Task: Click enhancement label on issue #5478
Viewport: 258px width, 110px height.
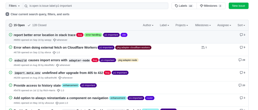Action: pos(70,85)
